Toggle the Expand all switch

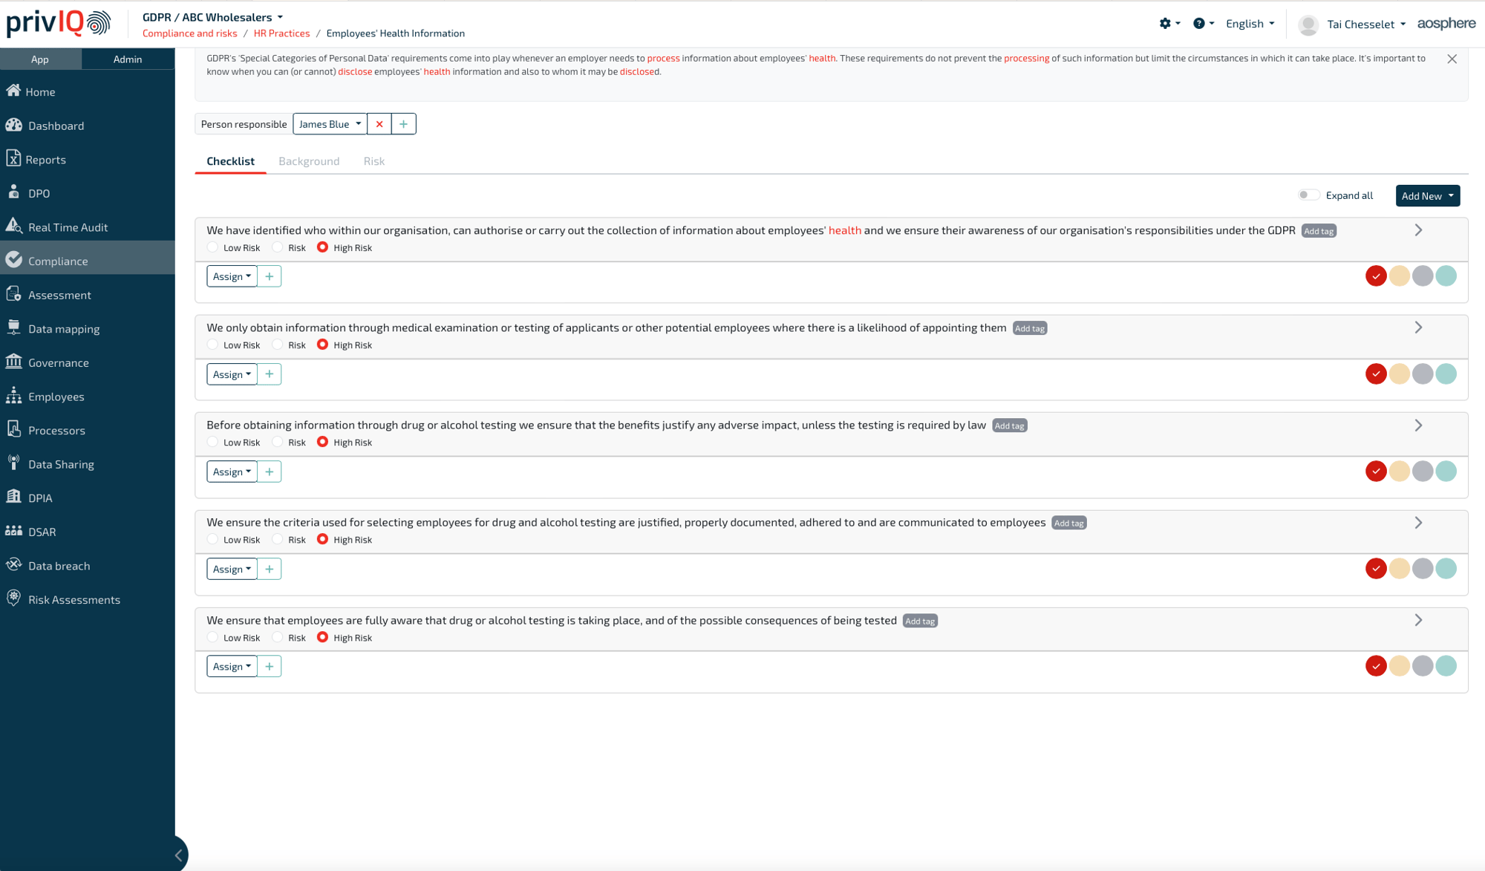coord(1308,195)
